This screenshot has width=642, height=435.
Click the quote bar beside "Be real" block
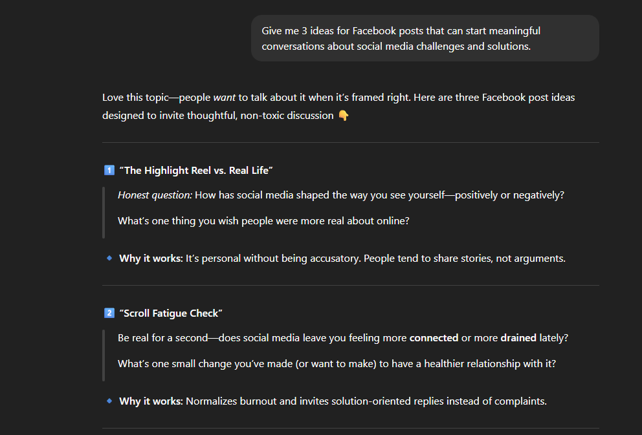[x=104, y=355]
